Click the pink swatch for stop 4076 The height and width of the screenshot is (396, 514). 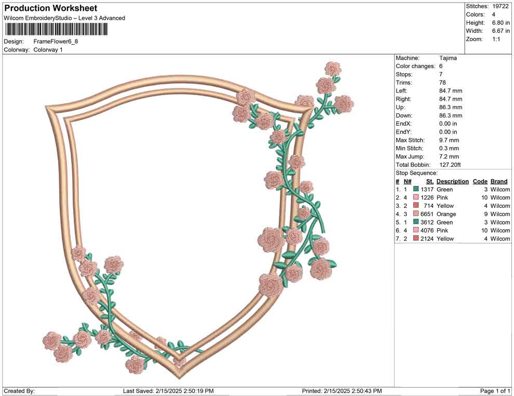416,230
